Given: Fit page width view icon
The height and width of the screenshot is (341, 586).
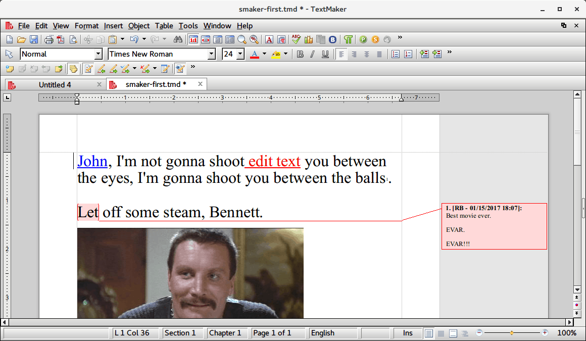Looking at the screenshot, I should click(x=206, y=39).
